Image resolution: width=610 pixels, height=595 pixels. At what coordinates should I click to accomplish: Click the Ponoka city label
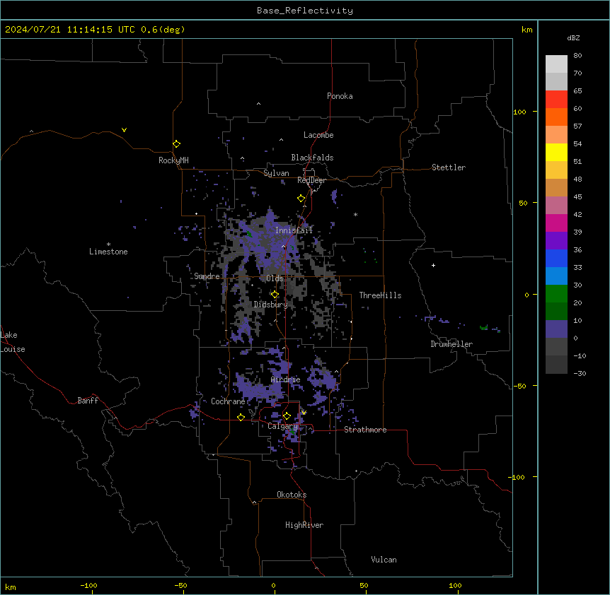point(340,96)
